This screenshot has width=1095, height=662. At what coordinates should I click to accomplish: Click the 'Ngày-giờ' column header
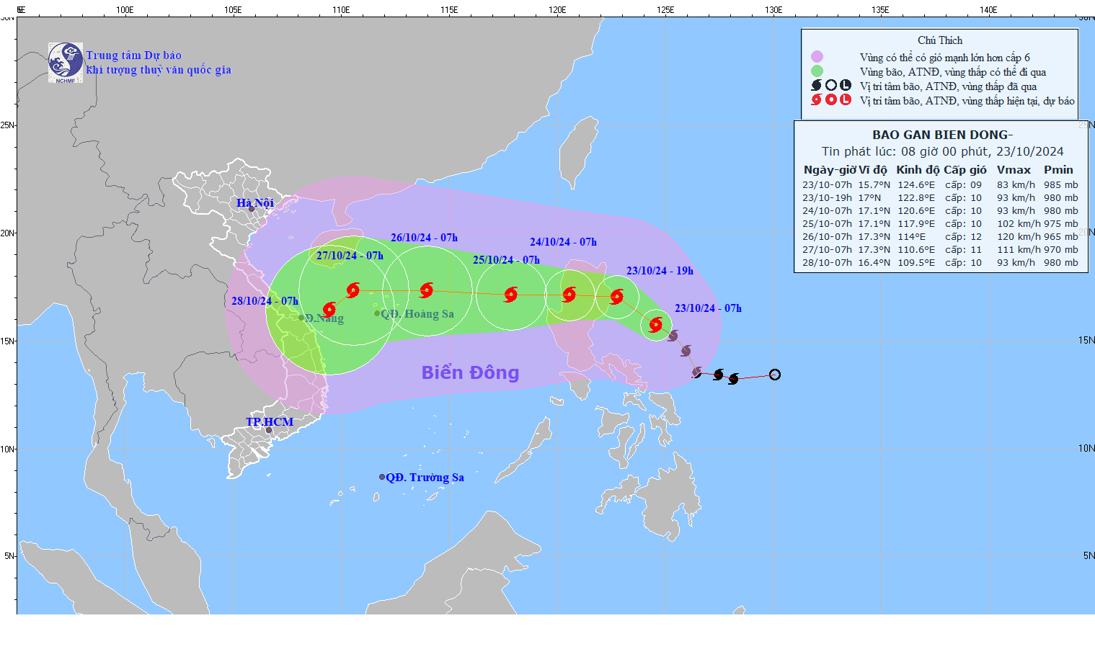point(829,170)
